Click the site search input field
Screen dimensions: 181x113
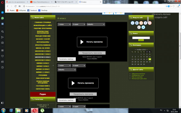click(141, 38)
